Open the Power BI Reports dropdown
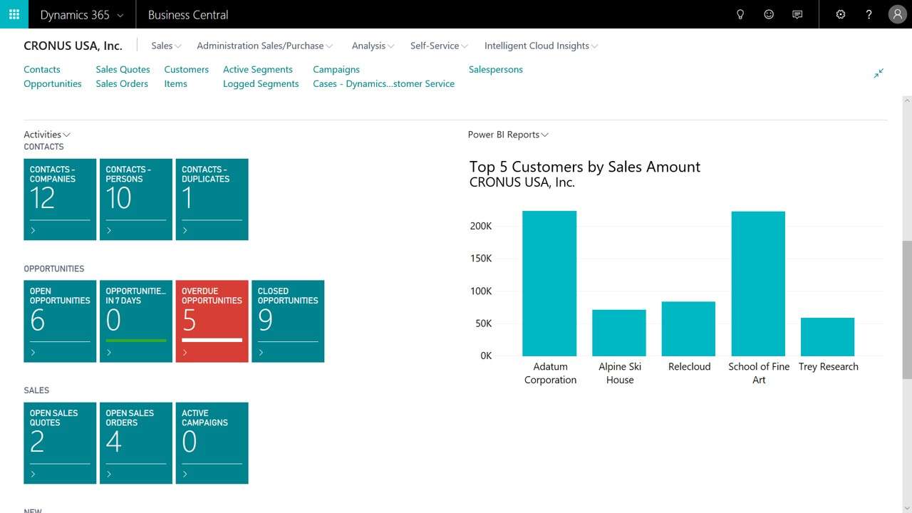This screenshot has height=513, width=912. pos(507,134)
